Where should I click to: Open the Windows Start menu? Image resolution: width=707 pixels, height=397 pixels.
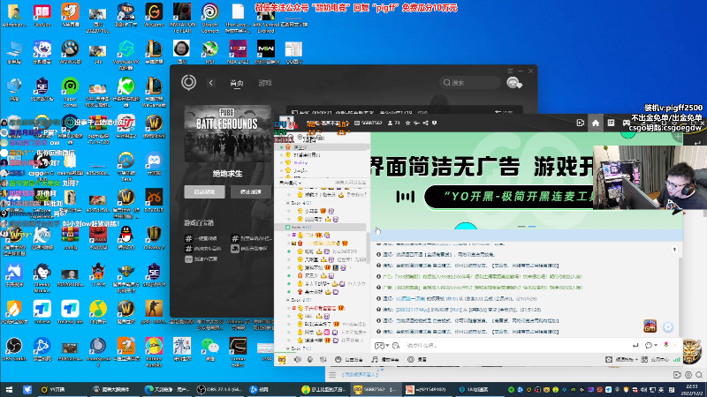(9, 390)
